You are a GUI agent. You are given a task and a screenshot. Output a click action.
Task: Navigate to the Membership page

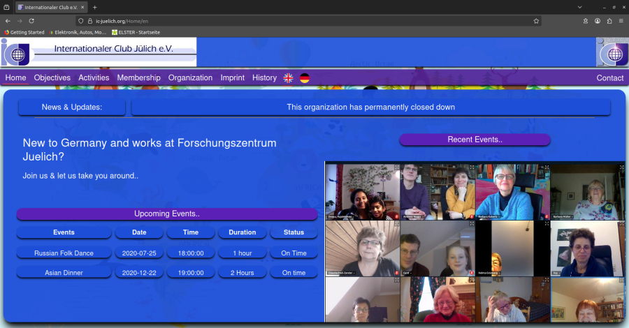point(138,78)
